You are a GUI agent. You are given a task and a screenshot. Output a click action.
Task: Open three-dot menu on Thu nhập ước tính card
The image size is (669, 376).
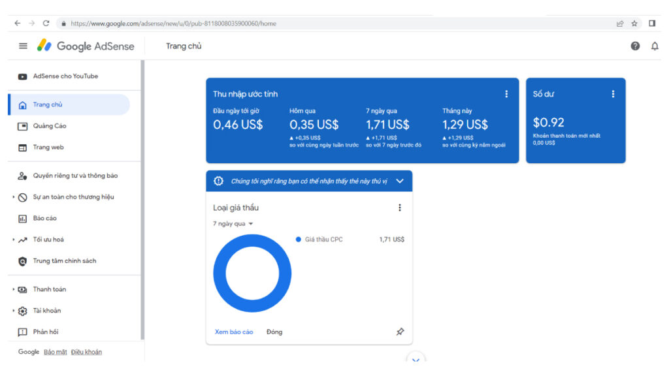tap(506, 94)
